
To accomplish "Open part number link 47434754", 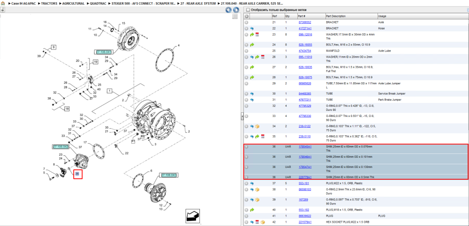I will pos(305,51).
